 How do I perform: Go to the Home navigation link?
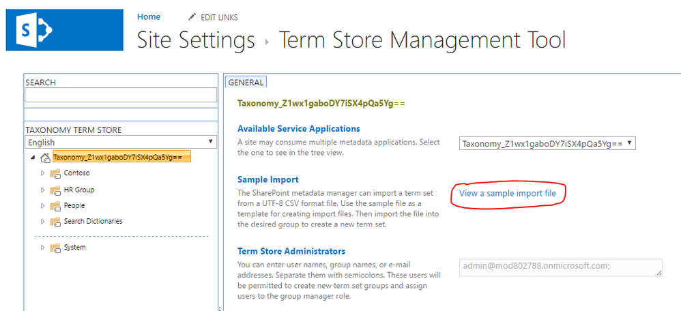[x=149, y=17]
